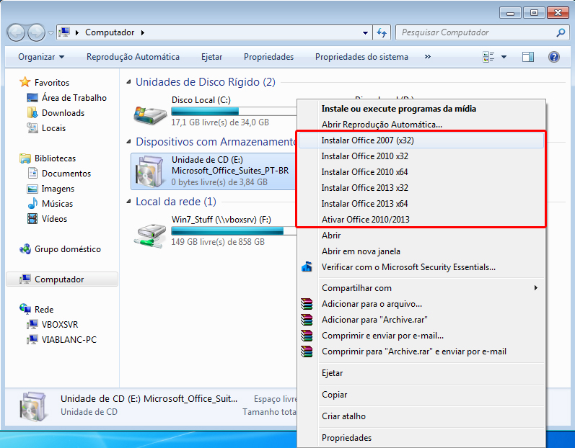The width and height of the screenshot is (575, 448).
Task: Open the recent pages dropdown near Forward
Action: (x=51, y=32)
